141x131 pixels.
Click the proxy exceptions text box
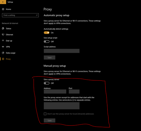(62, 106)
